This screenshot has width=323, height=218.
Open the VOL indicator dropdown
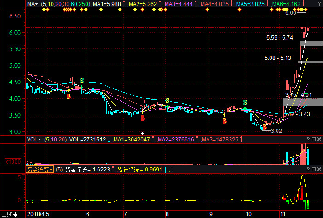(x=34, y=139)
